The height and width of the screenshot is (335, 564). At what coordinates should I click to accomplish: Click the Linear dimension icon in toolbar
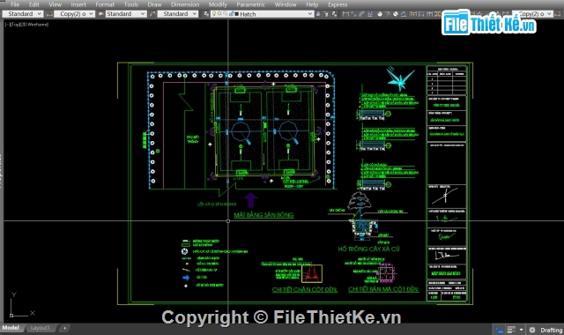[345, 14]
